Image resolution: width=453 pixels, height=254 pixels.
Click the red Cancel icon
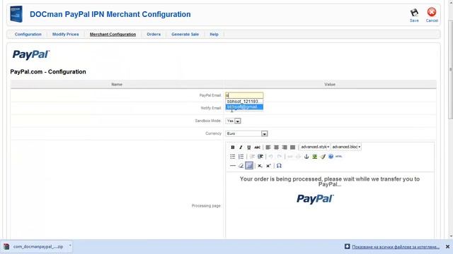click(432, 12)
